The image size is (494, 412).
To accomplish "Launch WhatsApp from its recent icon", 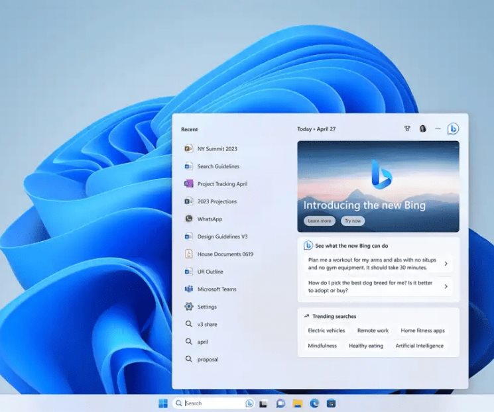I will point(188,219).
